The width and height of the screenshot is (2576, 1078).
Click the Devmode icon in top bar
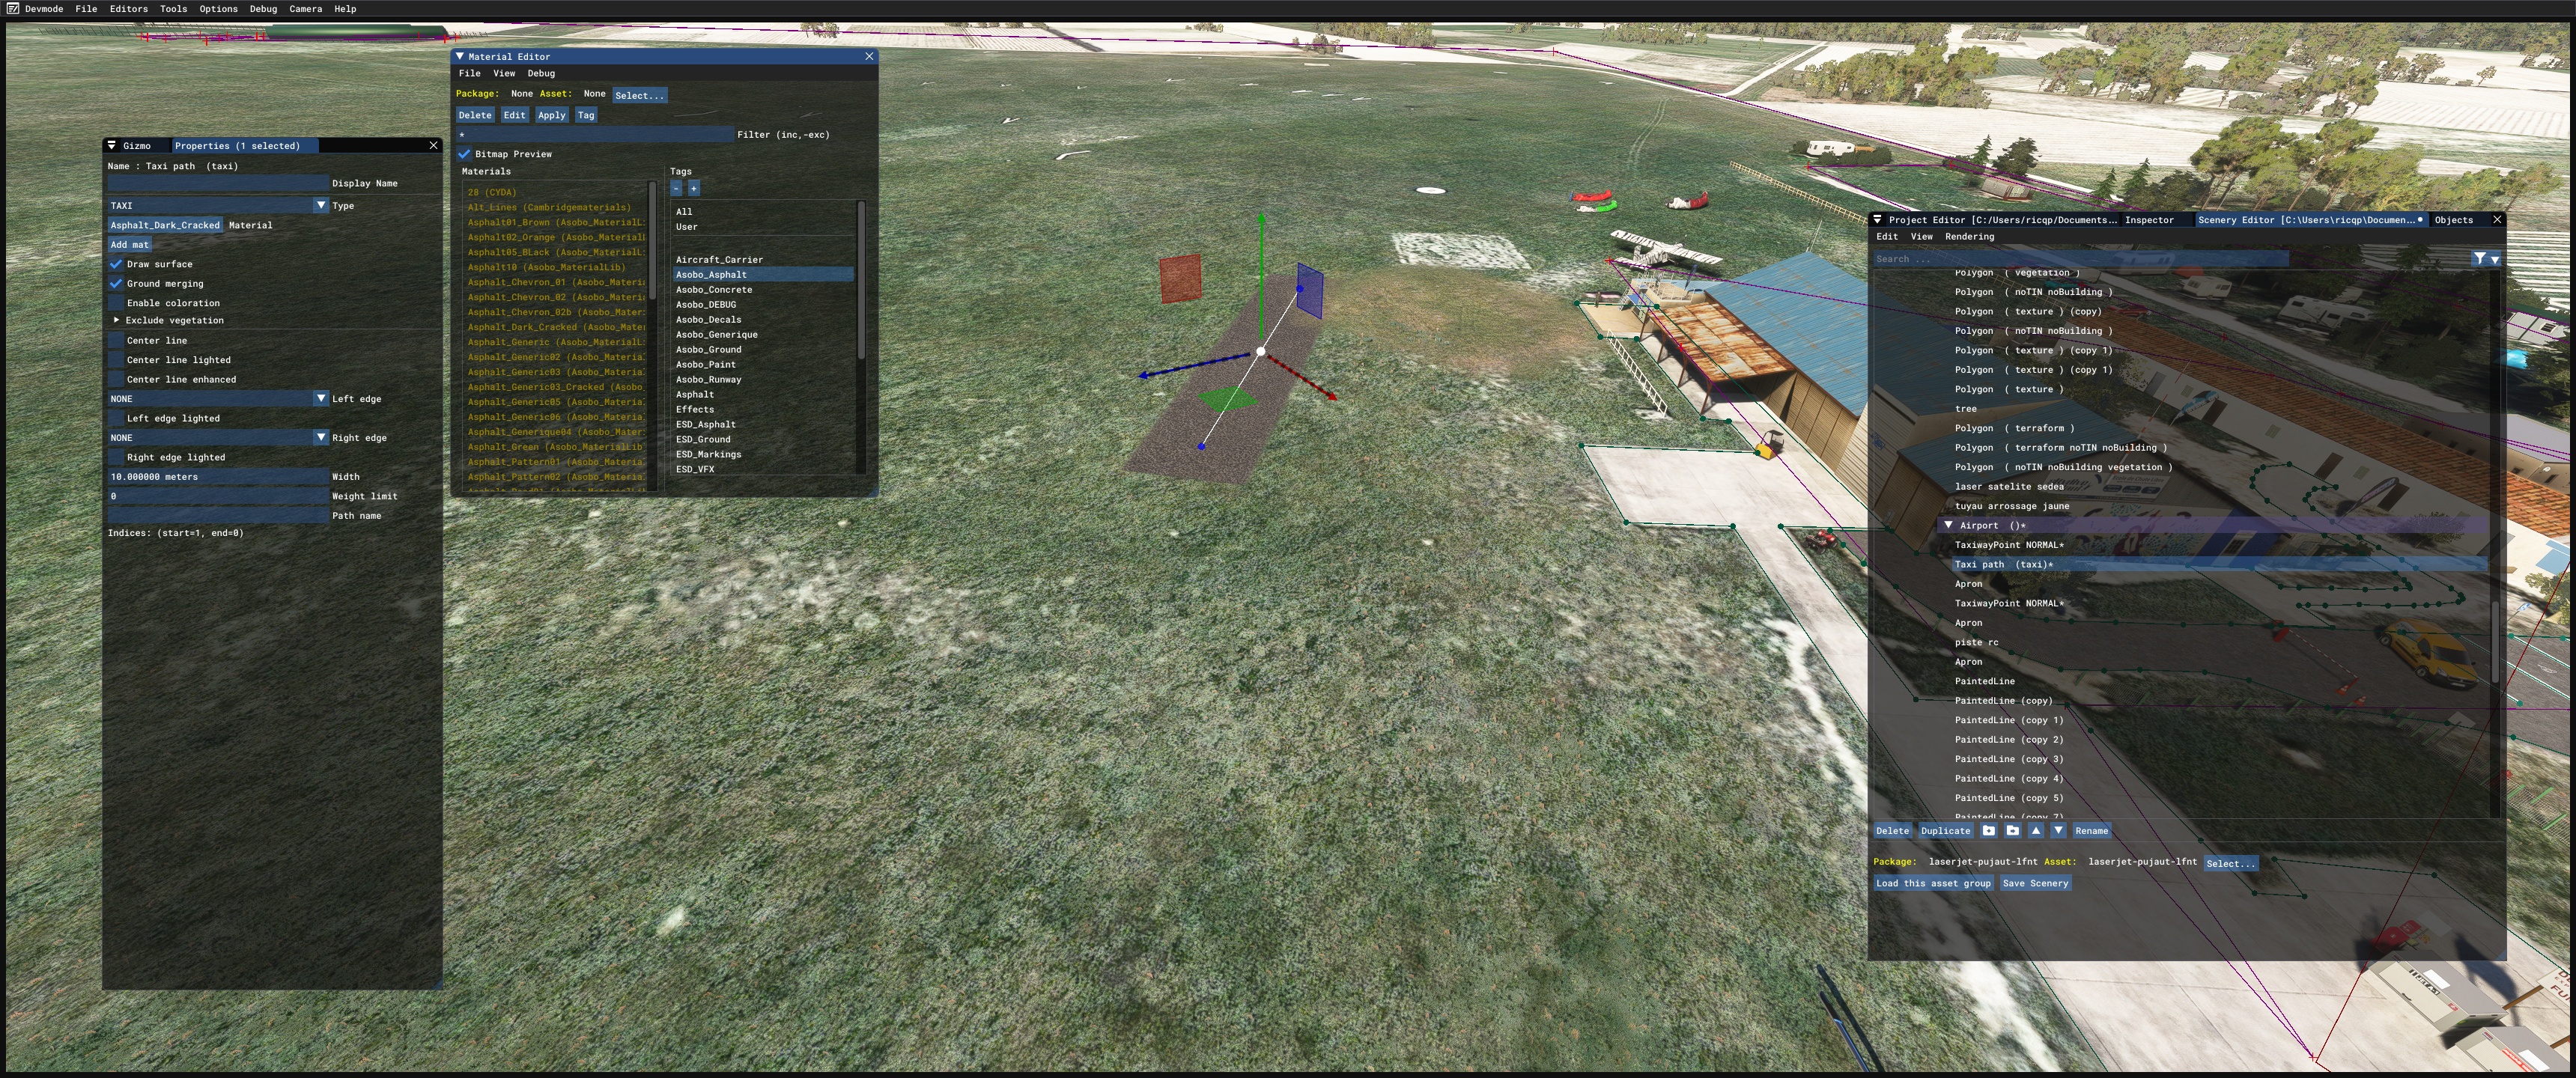click(12, 9)
